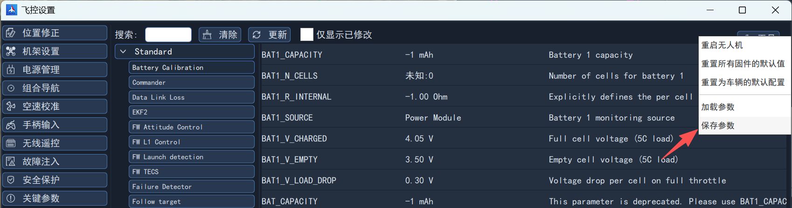The width and height of the screenshot is (792, 208).
Task: Open 空速校准 sidebar icon
Action: point(11,107)
